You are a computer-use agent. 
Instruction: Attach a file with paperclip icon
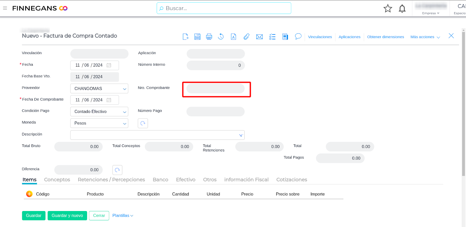pyautogui.click(x=246, y=37)
